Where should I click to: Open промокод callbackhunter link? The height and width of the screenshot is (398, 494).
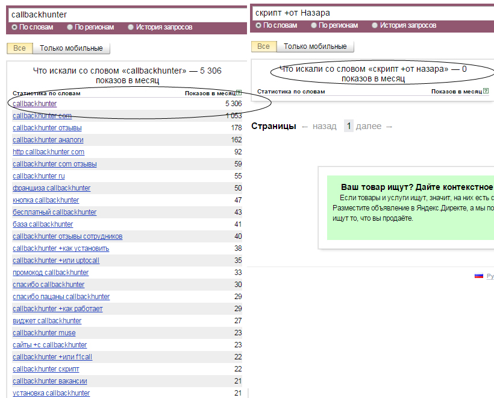tap(51, 273)
